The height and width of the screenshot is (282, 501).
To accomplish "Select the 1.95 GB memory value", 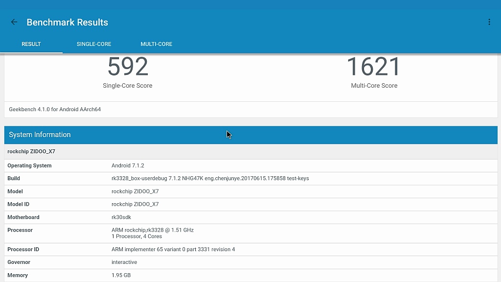I will [121, 275].
